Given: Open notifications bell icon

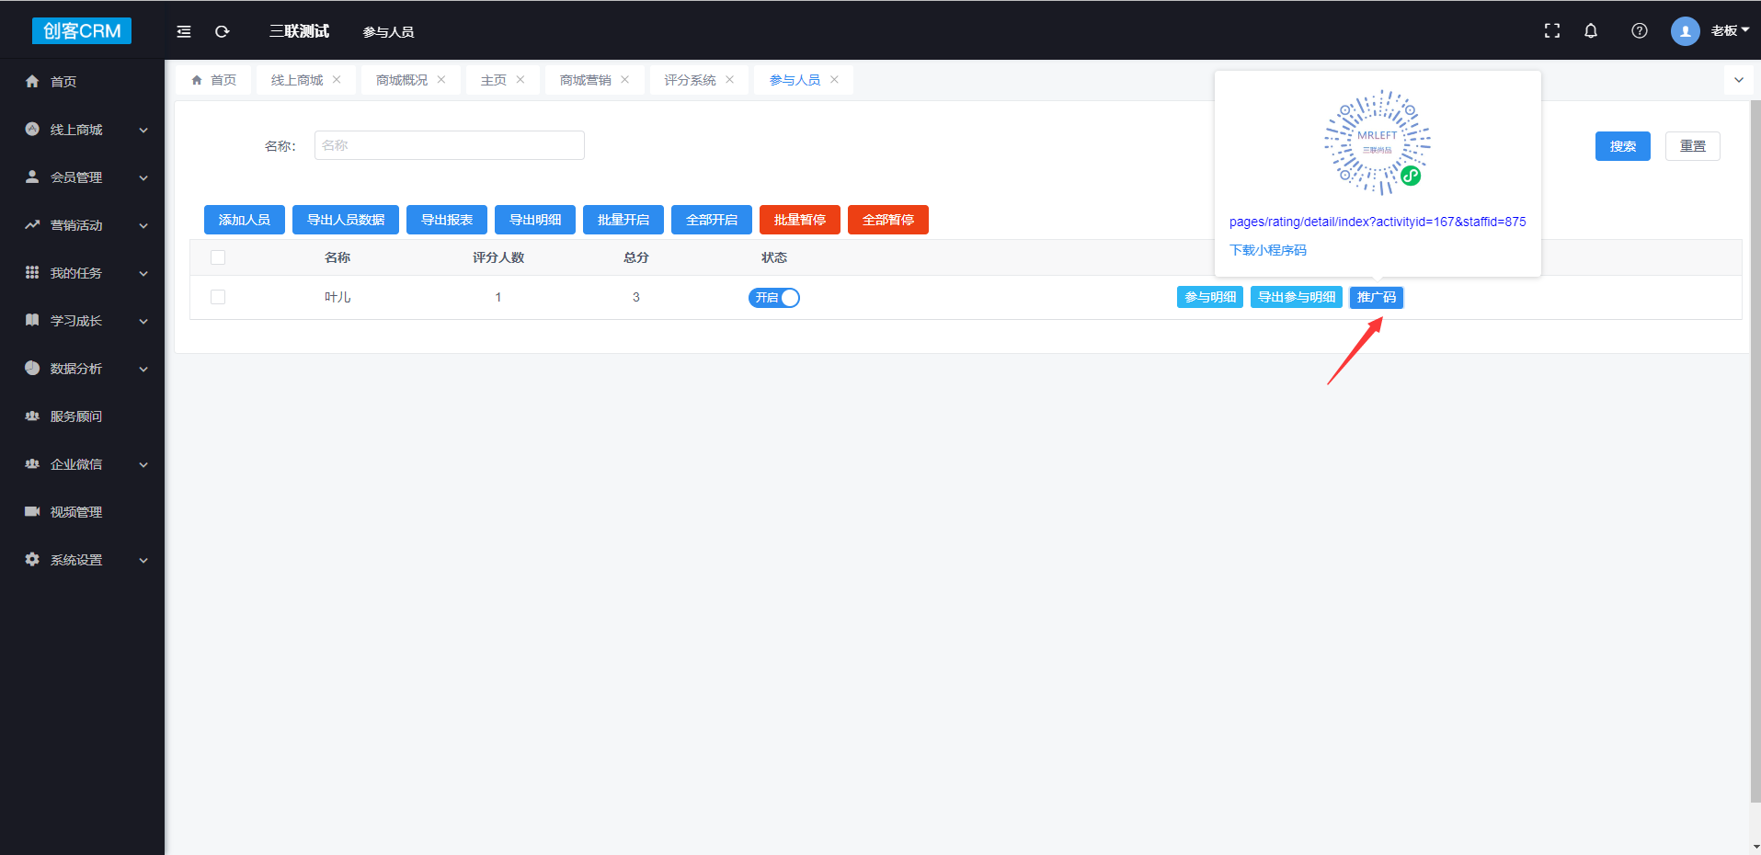Looking at the screenshot, I should [x=1591, y=30].
